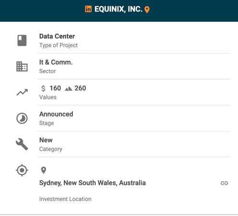238x216 pixels.
Task: Select the 160 investment value
Action: tap(55, 88)
